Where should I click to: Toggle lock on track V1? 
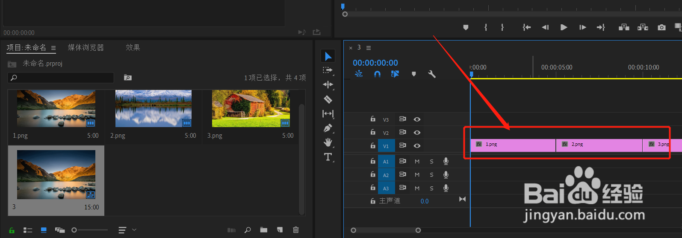point(373,145)
